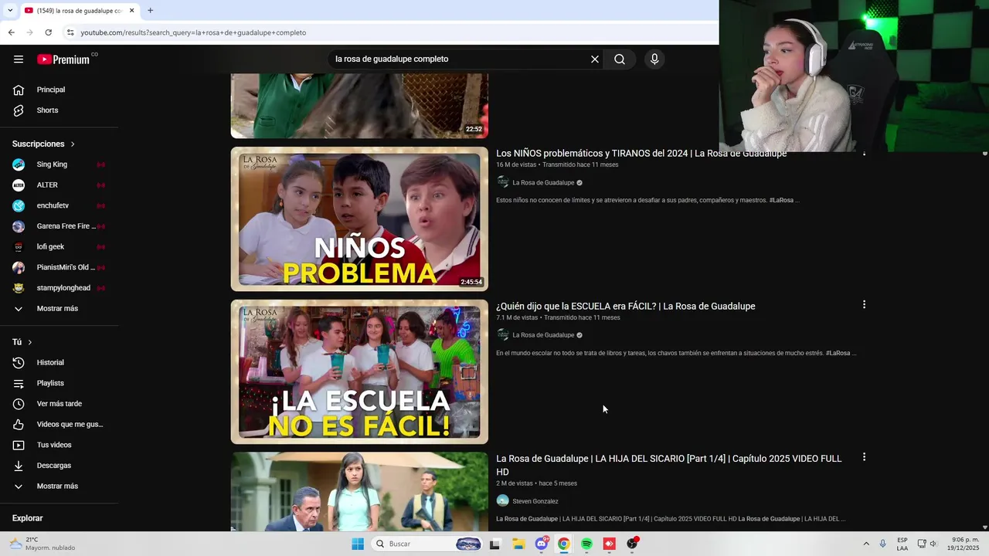
Task: Open the Steven Gonzalez channel
Action: 535,501
